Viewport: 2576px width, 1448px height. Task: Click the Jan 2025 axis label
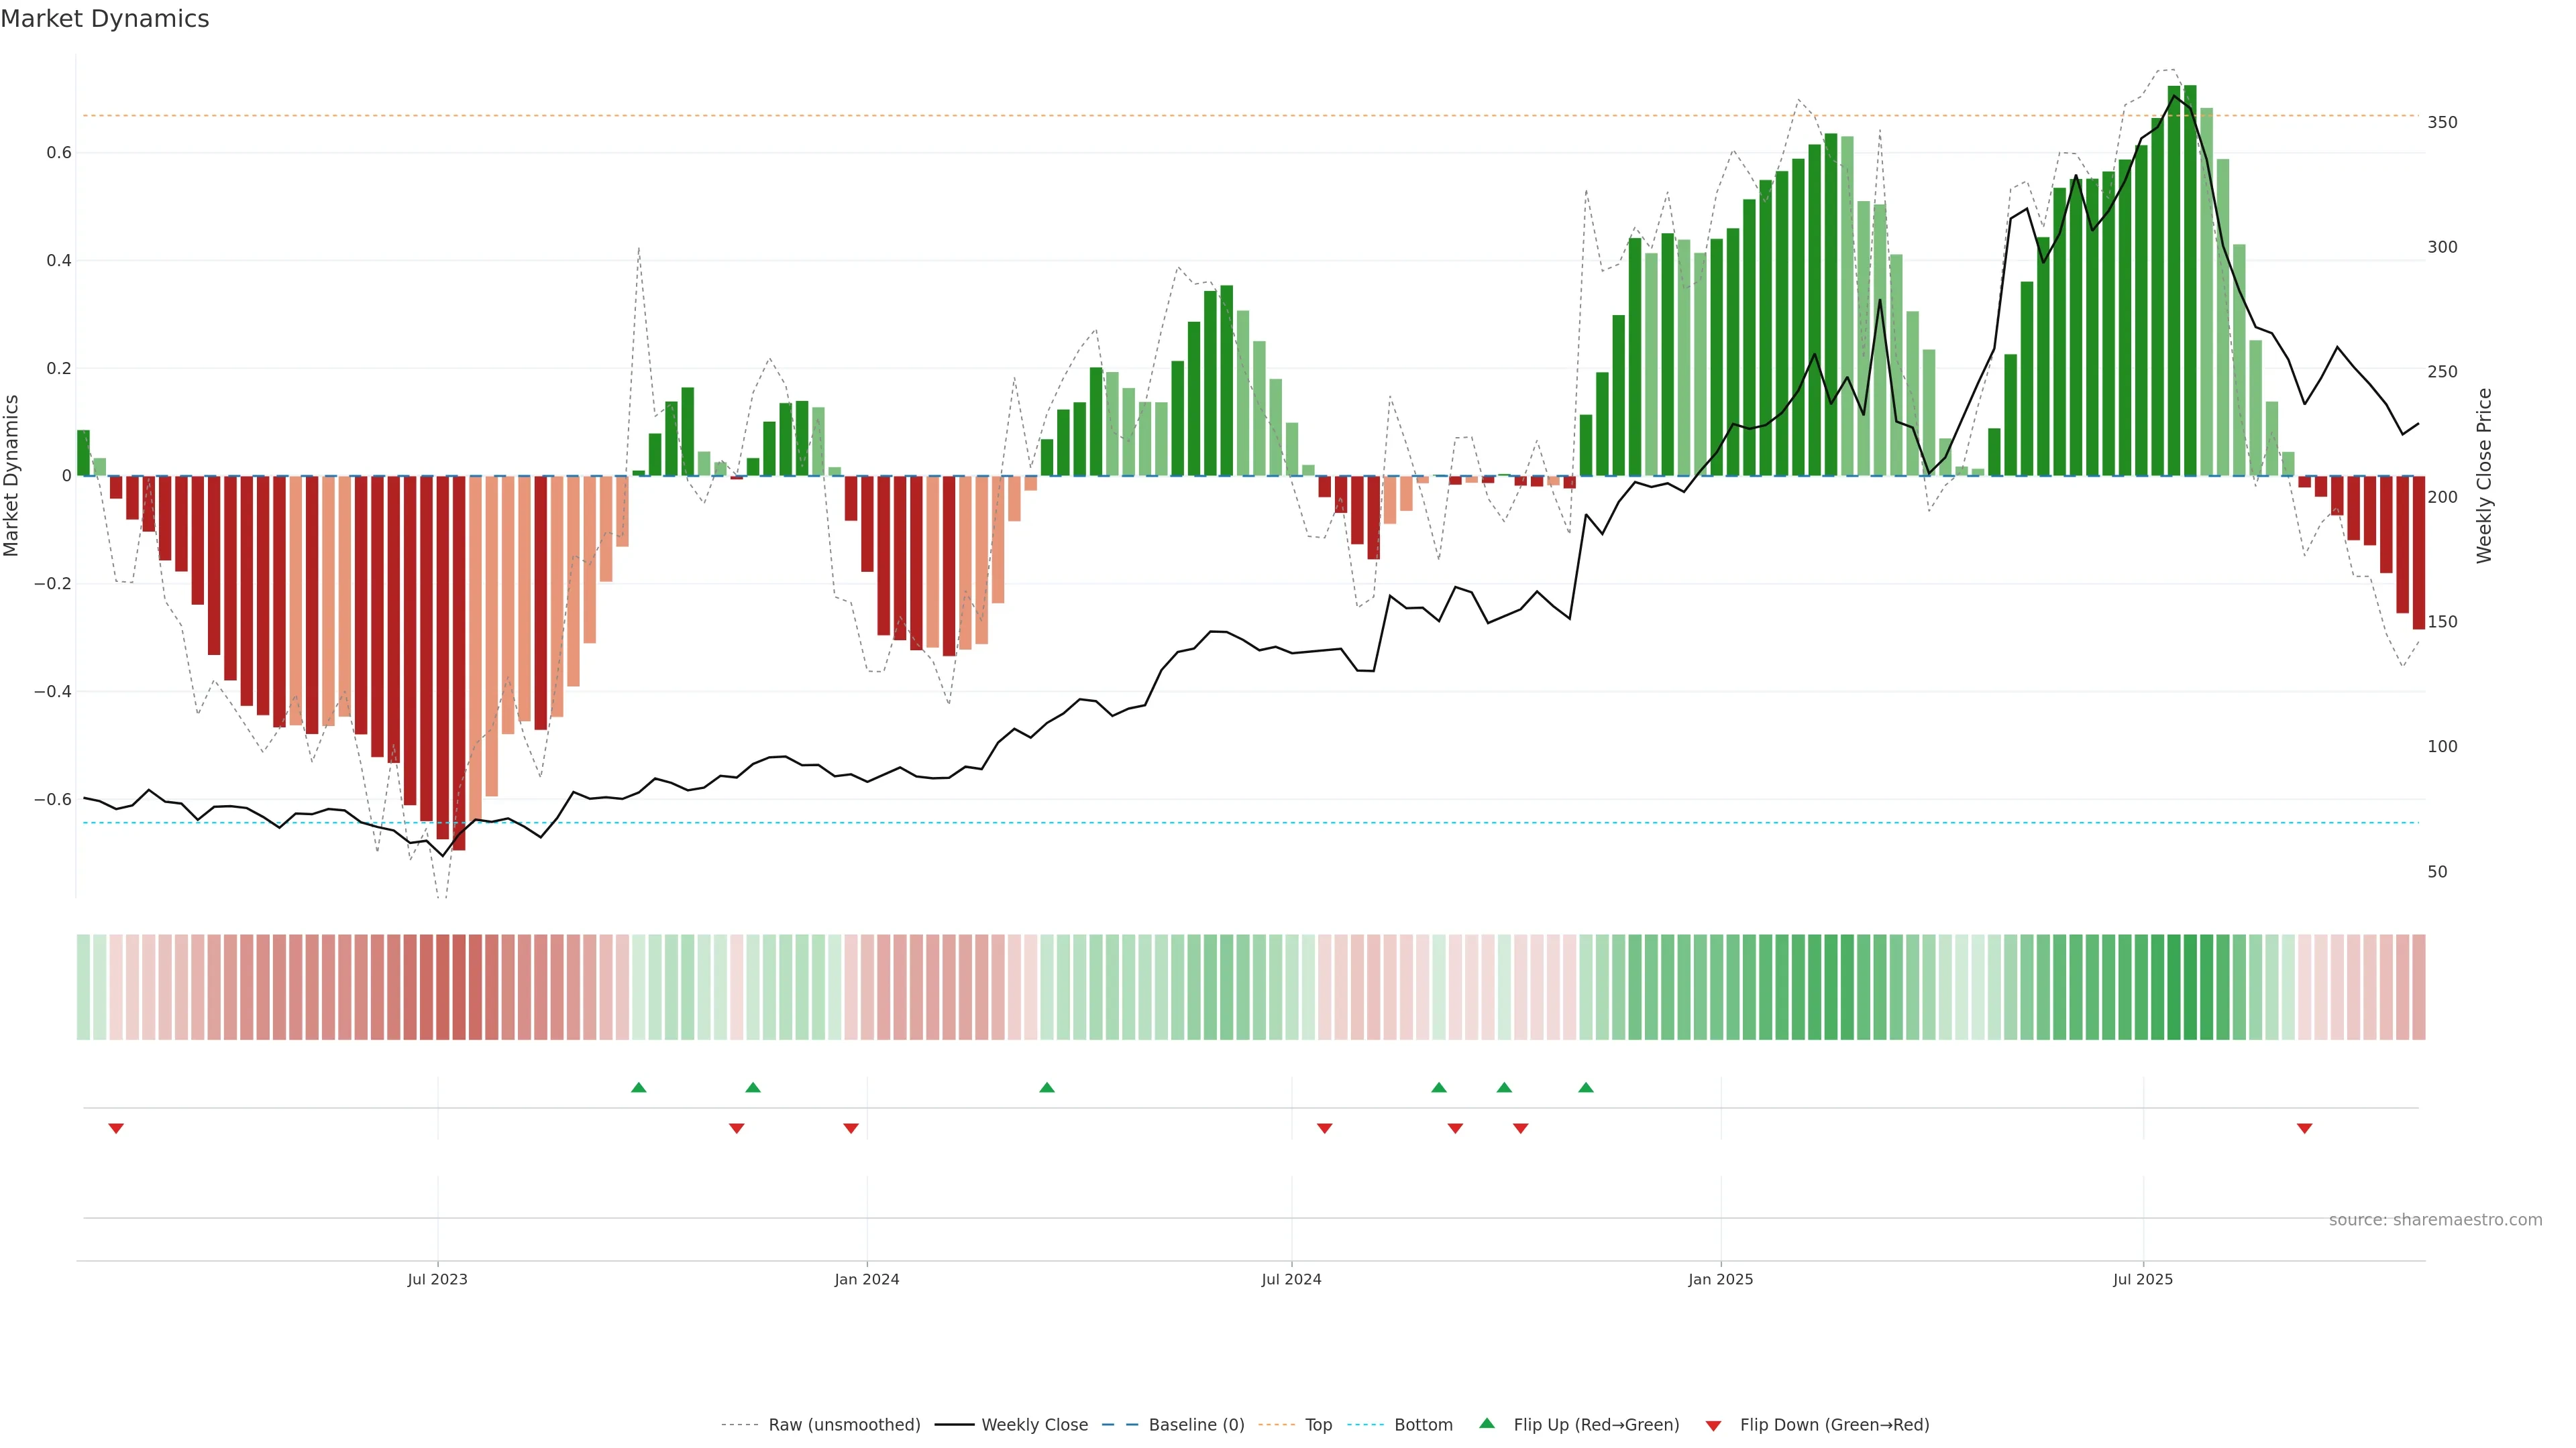coord(1720,1279)
